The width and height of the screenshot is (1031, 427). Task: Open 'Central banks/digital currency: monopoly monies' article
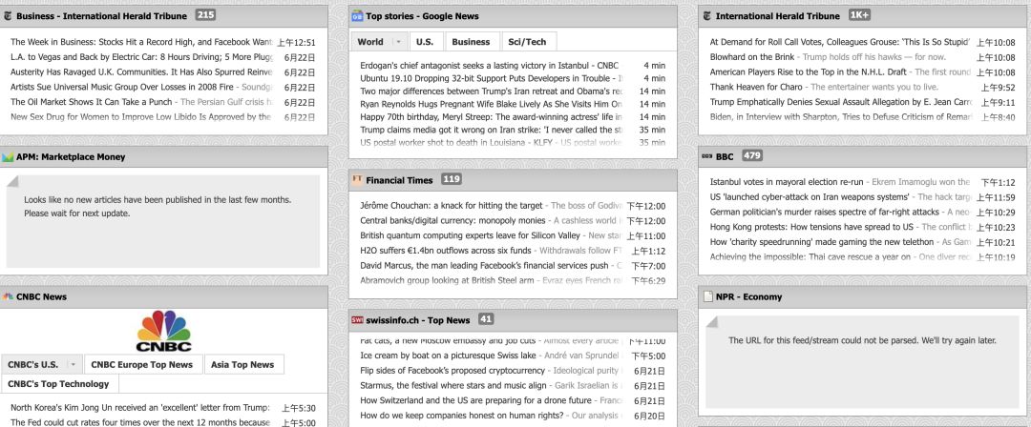[453, 221]
